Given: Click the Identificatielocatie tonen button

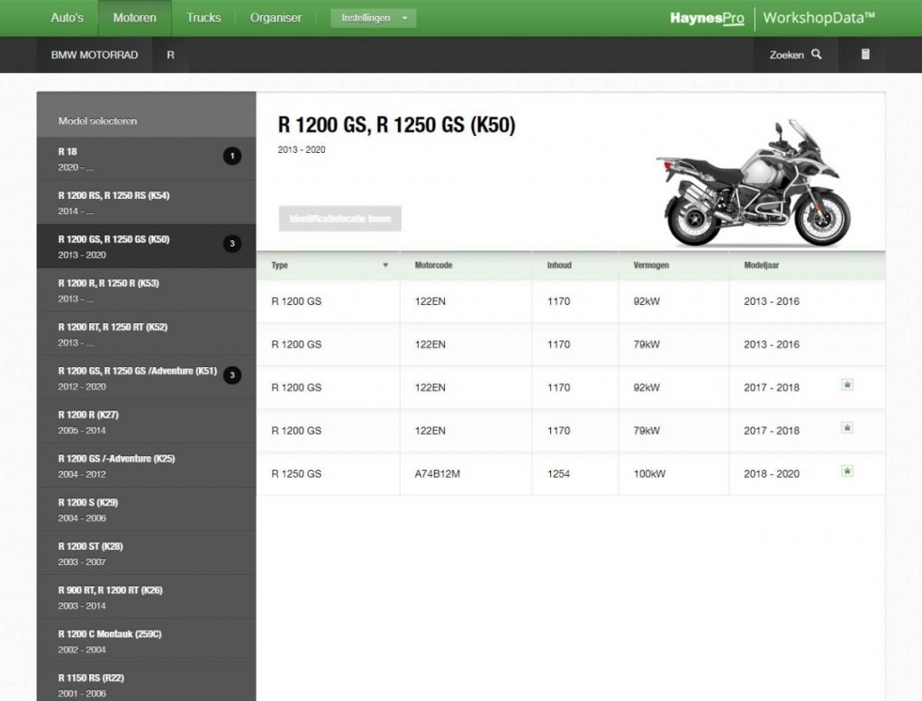Looking at the screenshot, I should [x=339, y=219].
